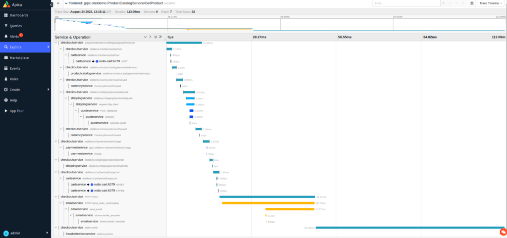Go to the Events page in the sidebar
507x238 pixels.
click(x=15, y=68)
